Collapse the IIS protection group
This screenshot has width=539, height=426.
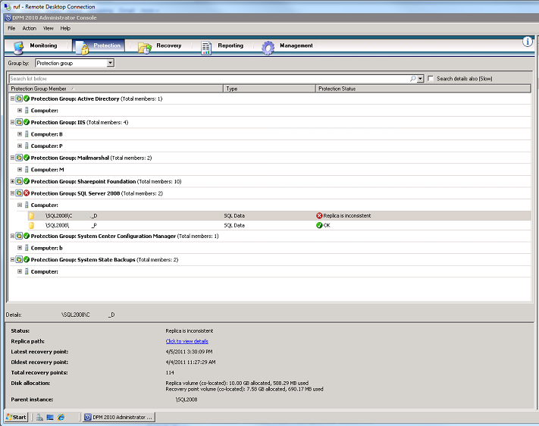pyautogui.click(x=12, y=122)
